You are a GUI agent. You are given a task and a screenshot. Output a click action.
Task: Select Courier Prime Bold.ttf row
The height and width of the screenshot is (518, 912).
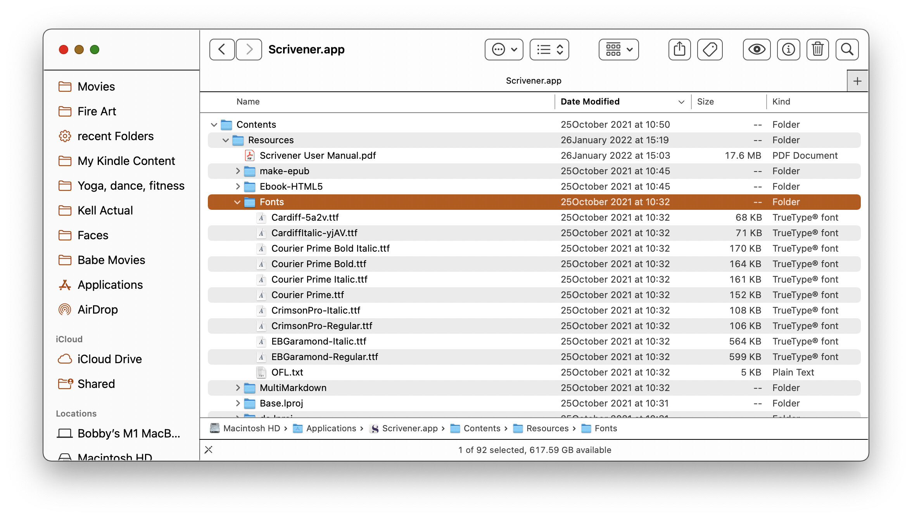(x=534, y=264)
